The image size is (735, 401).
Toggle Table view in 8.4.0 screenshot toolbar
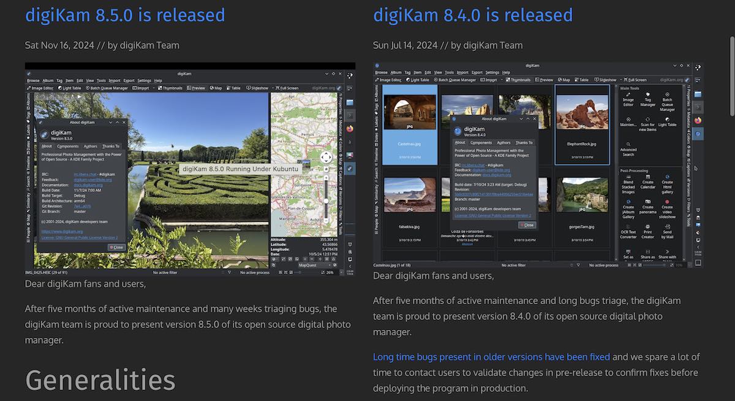pyautogui.click(x=581, y=80)
